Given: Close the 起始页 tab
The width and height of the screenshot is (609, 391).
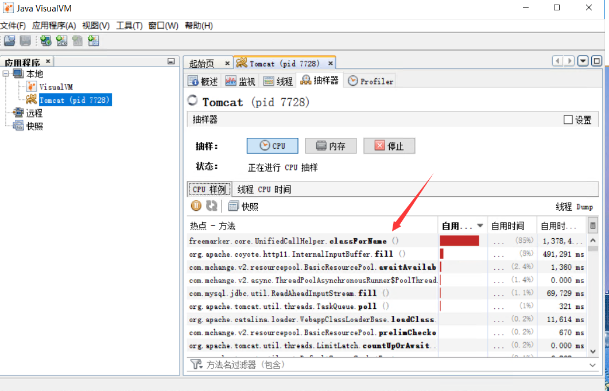Looking at the screenshot, I should tap(227, 63).
